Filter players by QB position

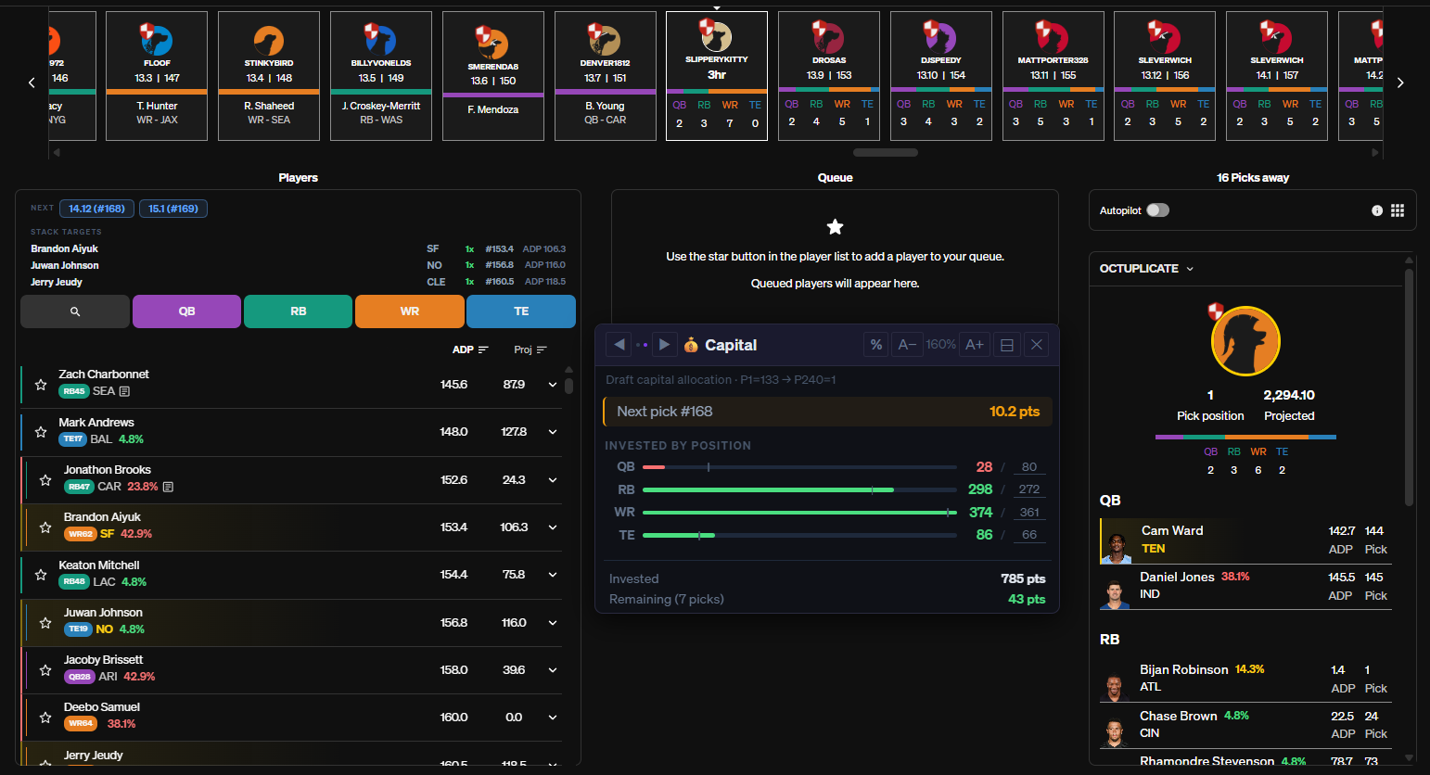point(186,311)
